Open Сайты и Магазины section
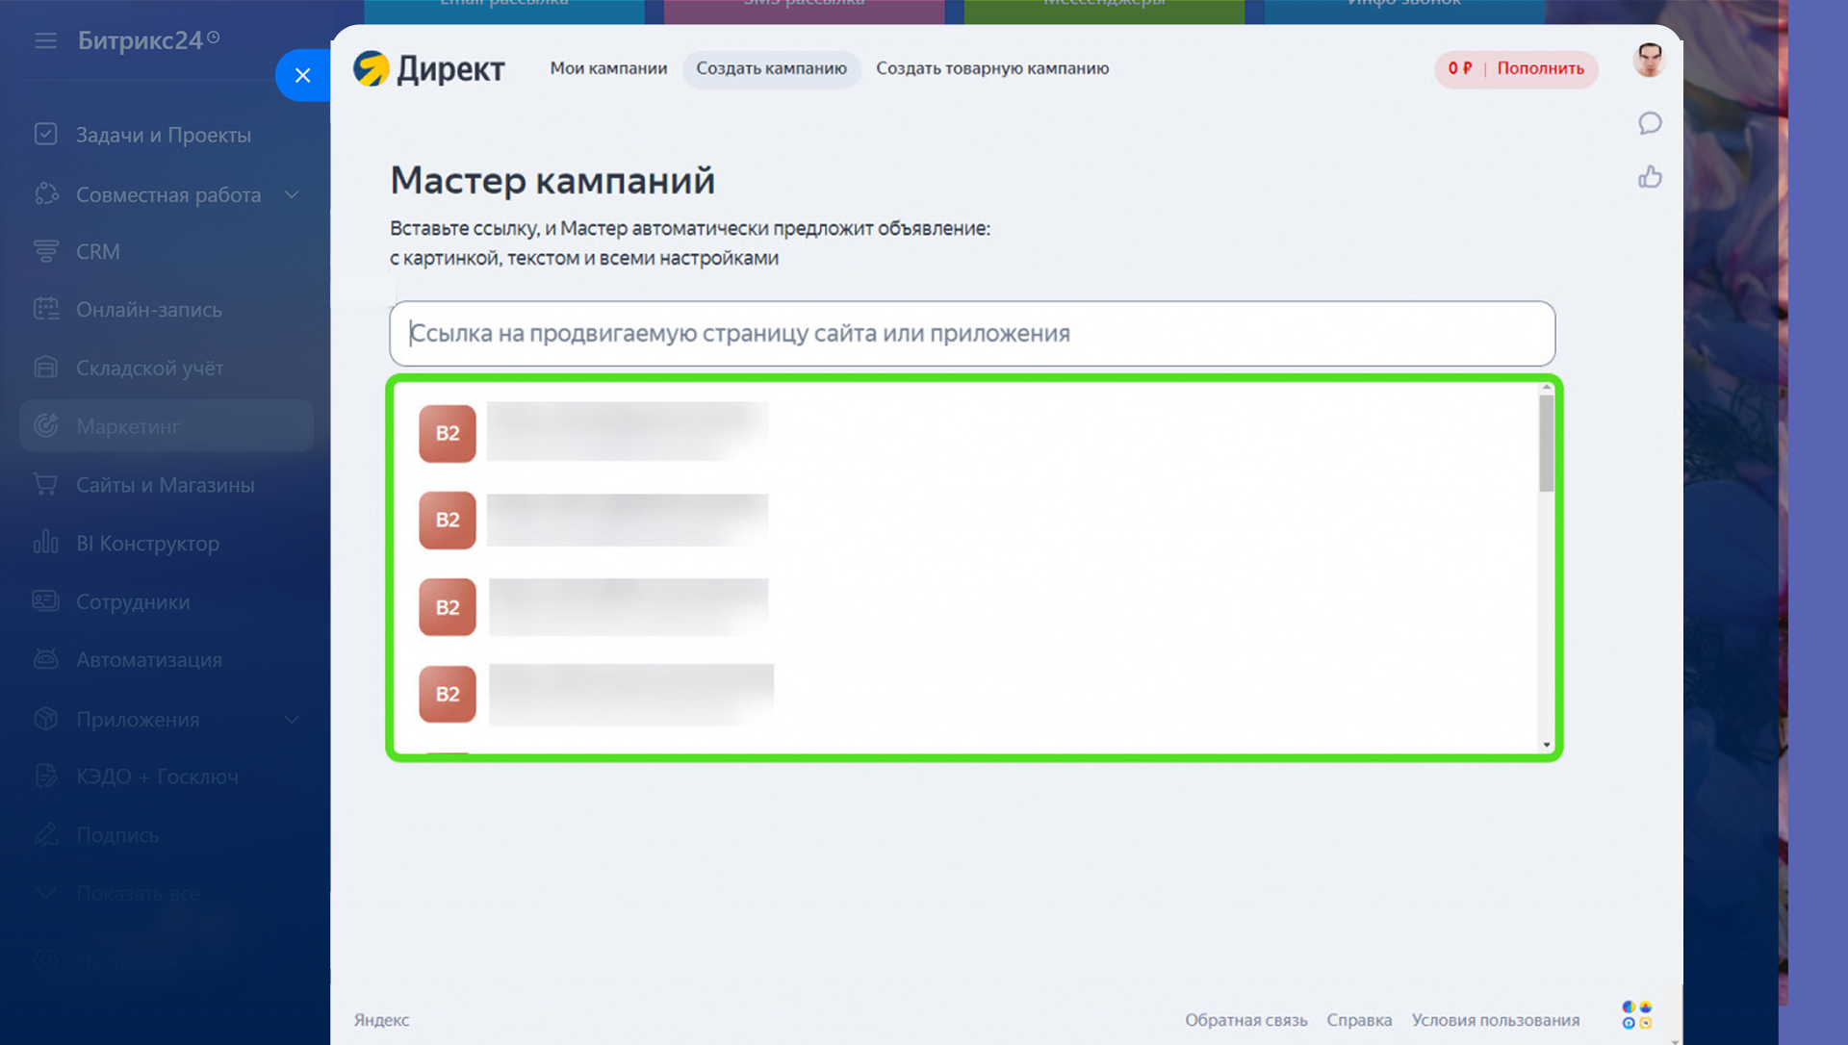The height and width of the screenshot is (1045, 1848). pyautogui.click(x=166, y=485)
